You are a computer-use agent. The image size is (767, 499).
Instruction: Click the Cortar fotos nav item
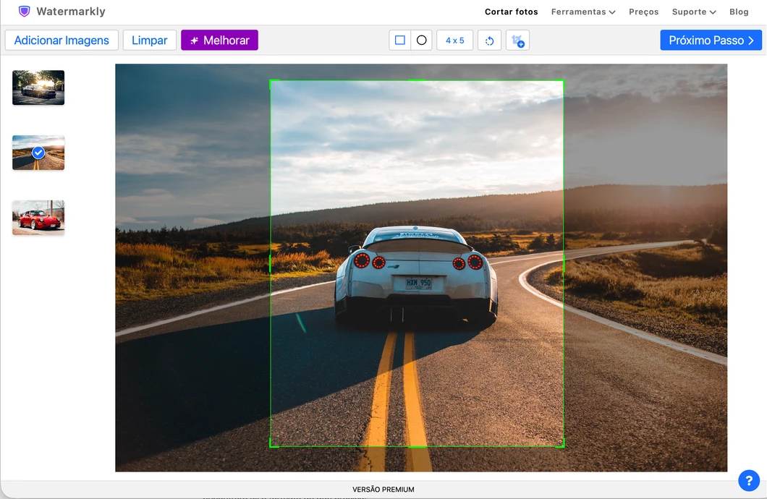[511, 12]
